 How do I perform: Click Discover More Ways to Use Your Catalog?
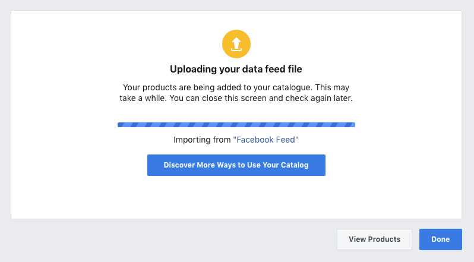coord(236,165)
